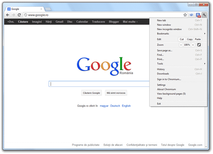Open Confidențialitate și termeni link
This screenshot has width=213, height=154.
(142, 145)
